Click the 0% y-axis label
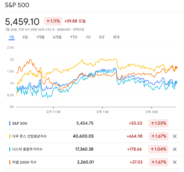This screenshot has height=172, width=184. pyautogui.click(x=12, y=107)
